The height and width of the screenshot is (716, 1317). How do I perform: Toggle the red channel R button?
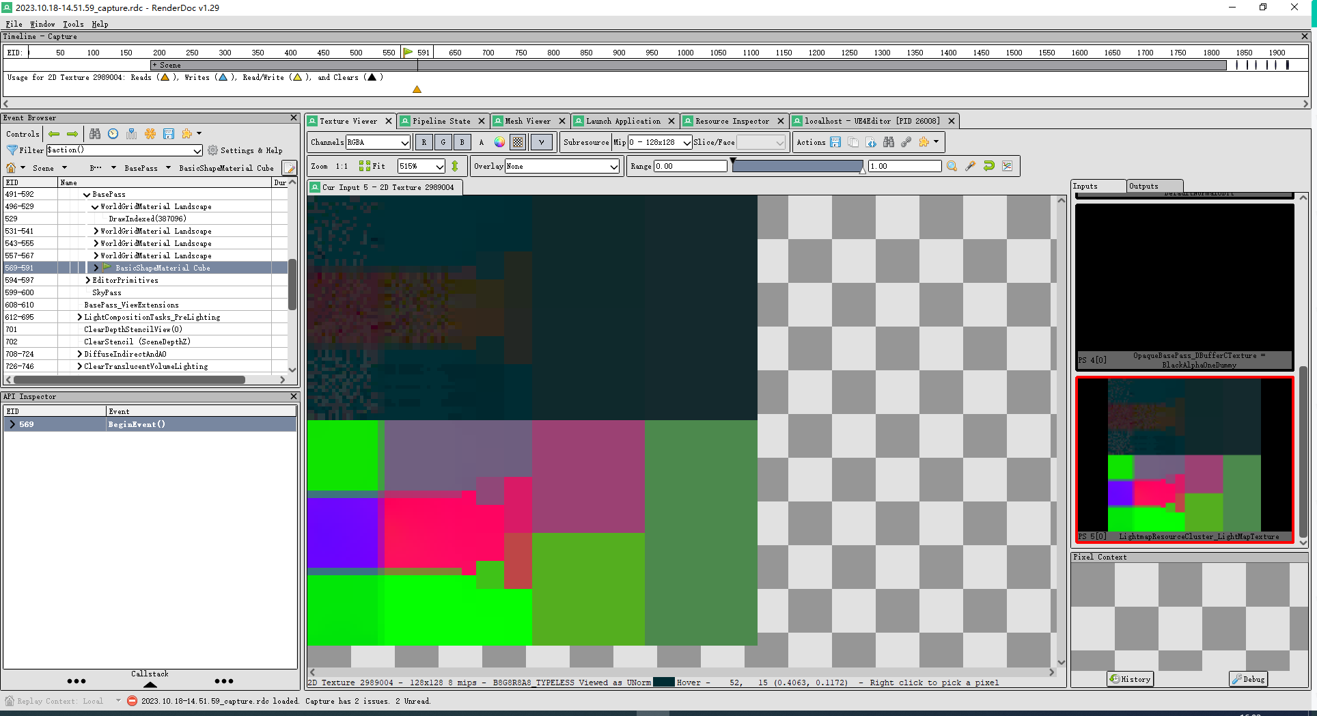(424, 142)
